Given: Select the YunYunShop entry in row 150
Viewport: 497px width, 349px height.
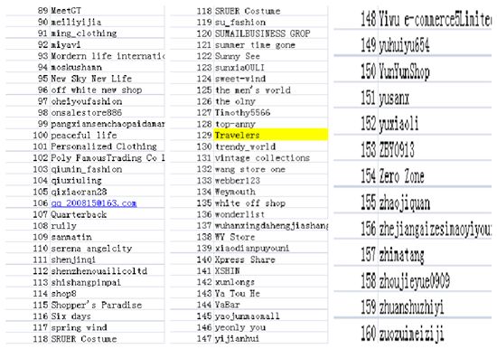Looking at the screenshot, I should click(x=404, y=71).
